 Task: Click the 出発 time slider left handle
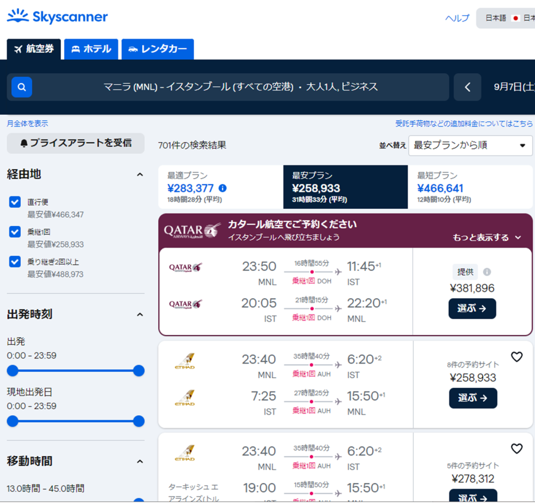13,371
